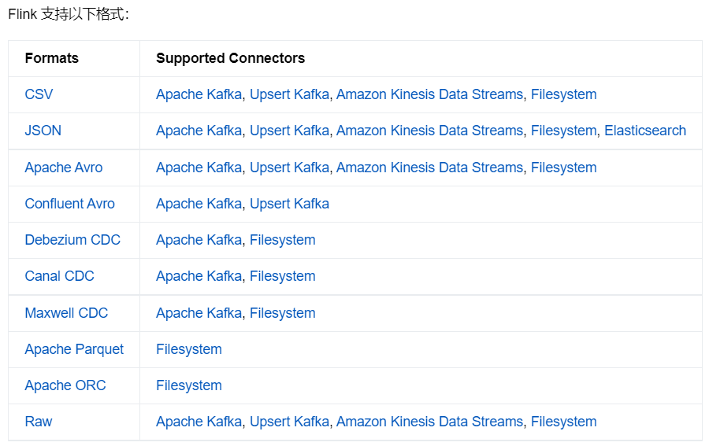709x446 pixels.
Task: Click Filesystem link in Apache ORC row
Action: pos(189,385)
